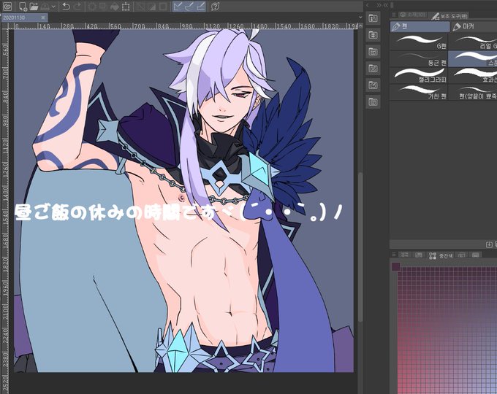Collapse panel with single left chevron
This screenshot has height=394, width=497.
pyautogui.click(x=368, y=5)
